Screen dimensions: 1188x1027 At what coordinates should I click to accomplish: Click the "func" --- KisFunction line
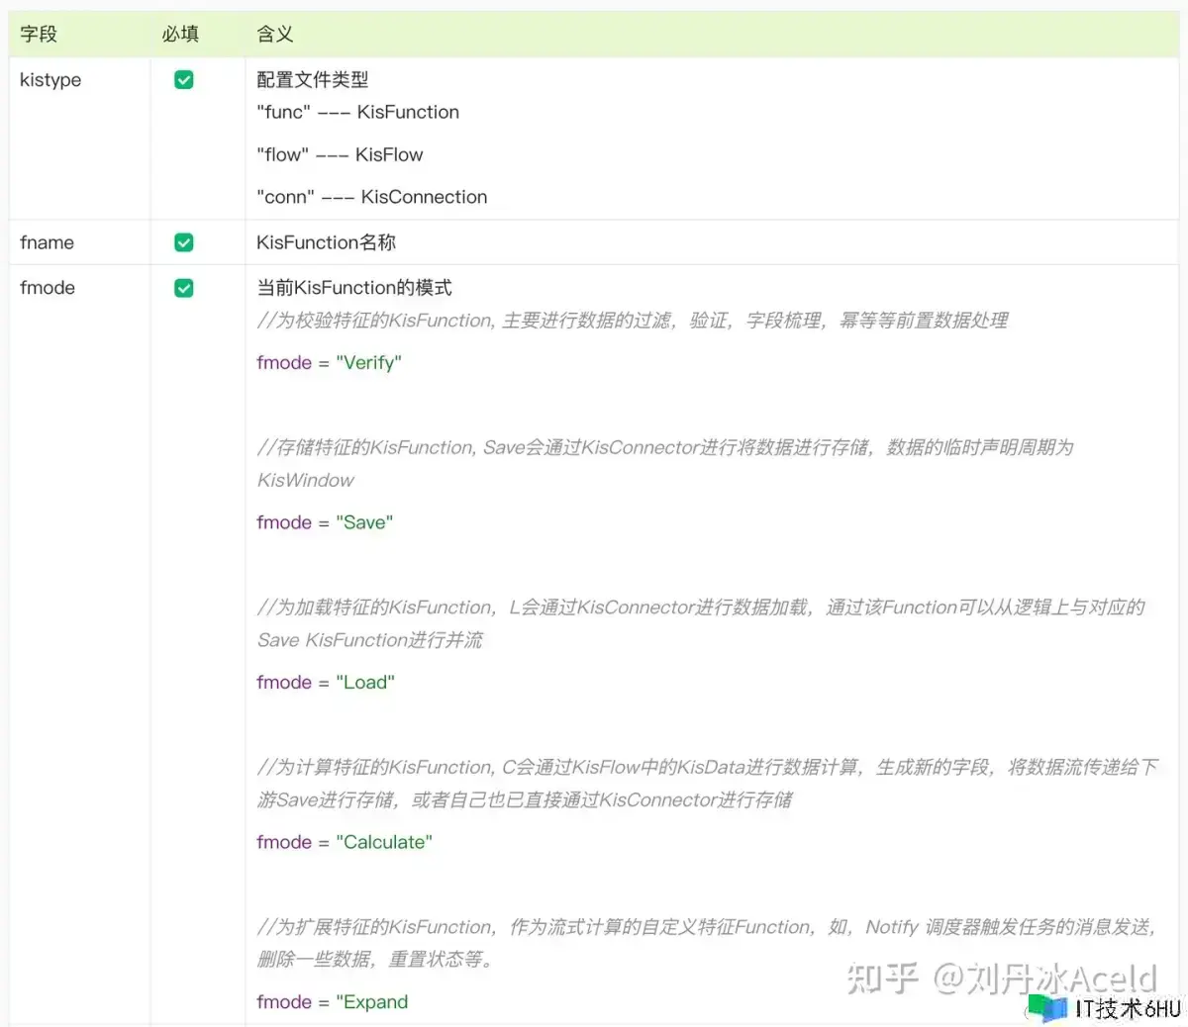[x=357, y=112]
